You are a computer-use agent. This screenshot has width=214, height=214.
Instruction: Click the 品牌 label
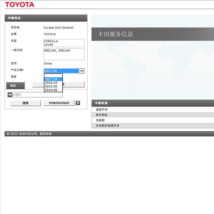click(x=14, y=34)
